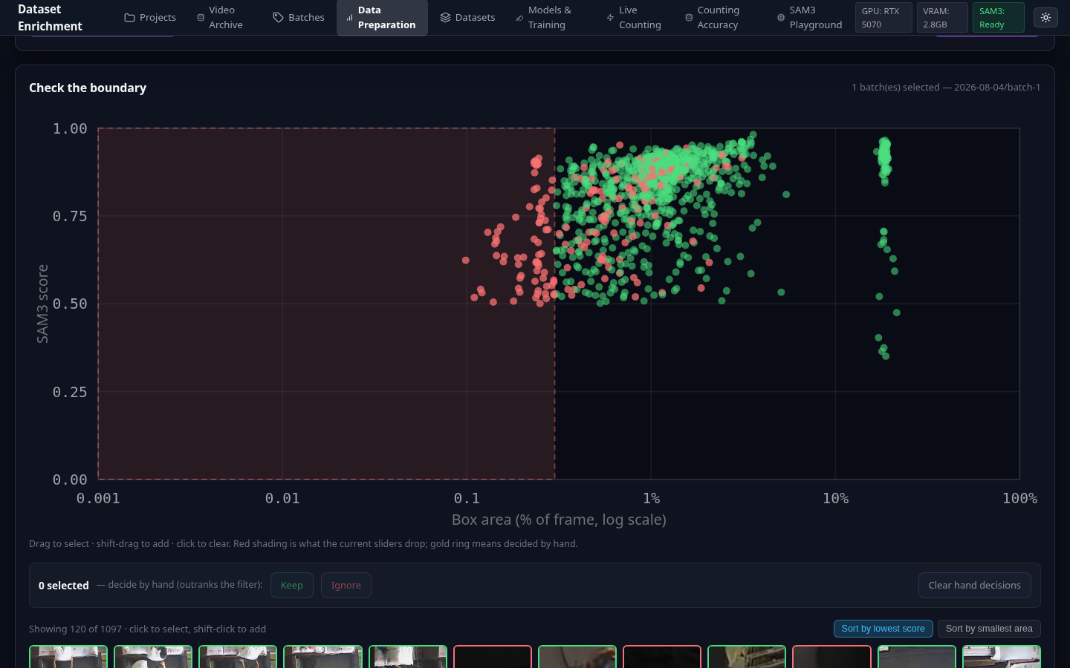Click the 0.001 x-axis tick label

(x=98, y=498)
